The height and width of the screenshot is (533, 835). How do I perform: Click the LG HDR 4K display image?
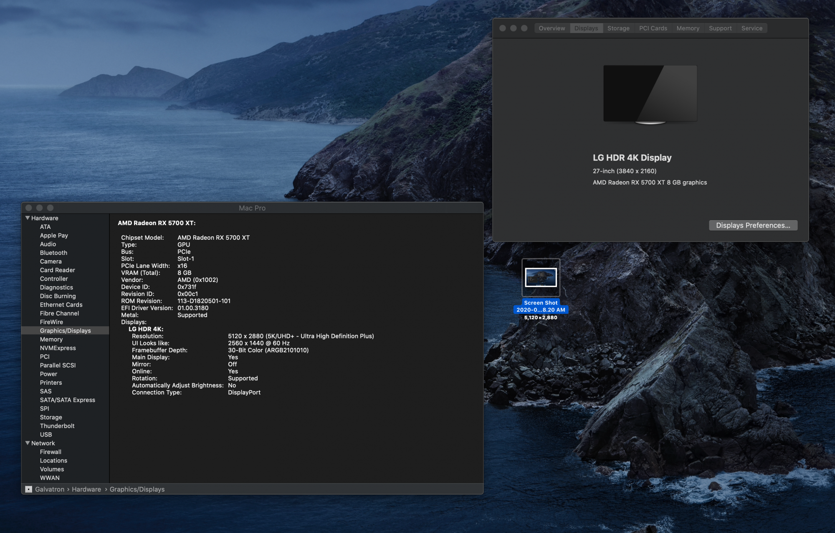[x=650, y=94]
